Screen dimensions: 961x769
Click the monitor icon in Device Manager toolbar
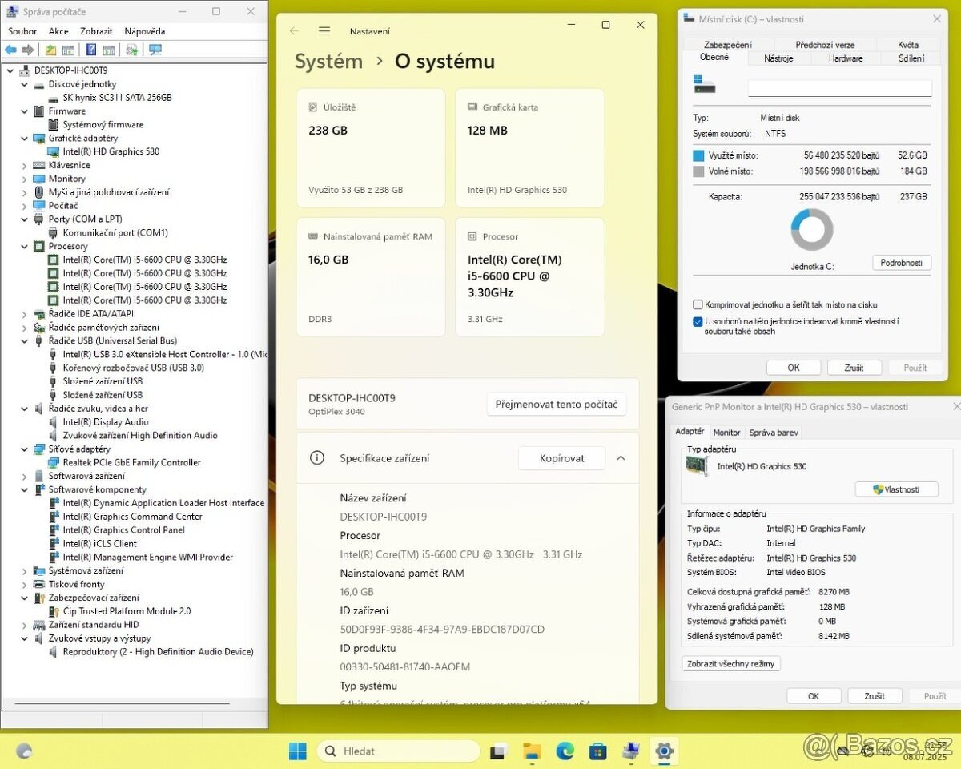click(x=155, y=49)
